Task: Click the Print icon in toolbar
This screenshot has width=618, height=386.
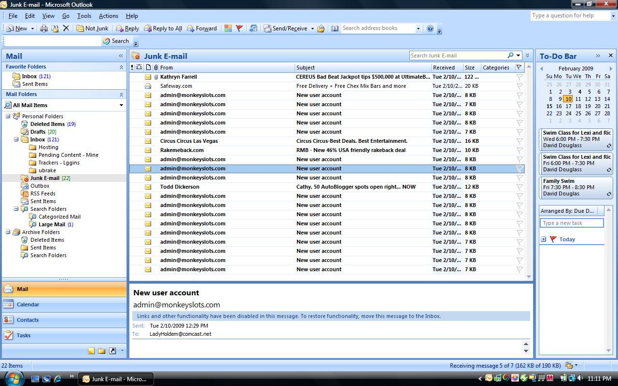Action: [44, 28]
